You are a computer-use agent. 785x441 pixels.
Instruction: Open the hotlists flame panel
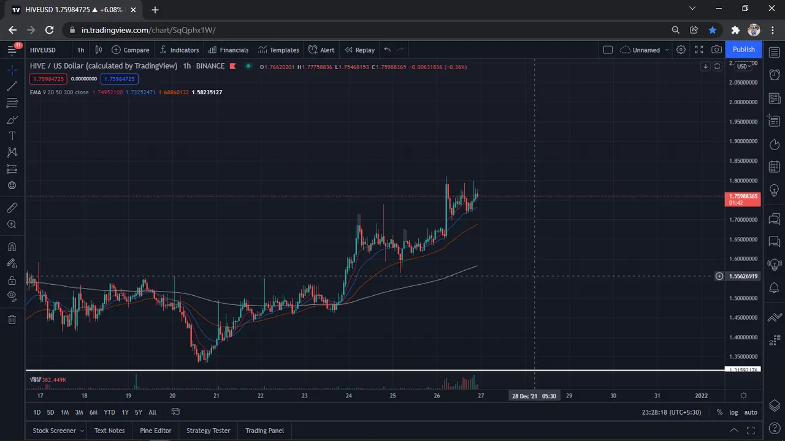tap(775, 145)
